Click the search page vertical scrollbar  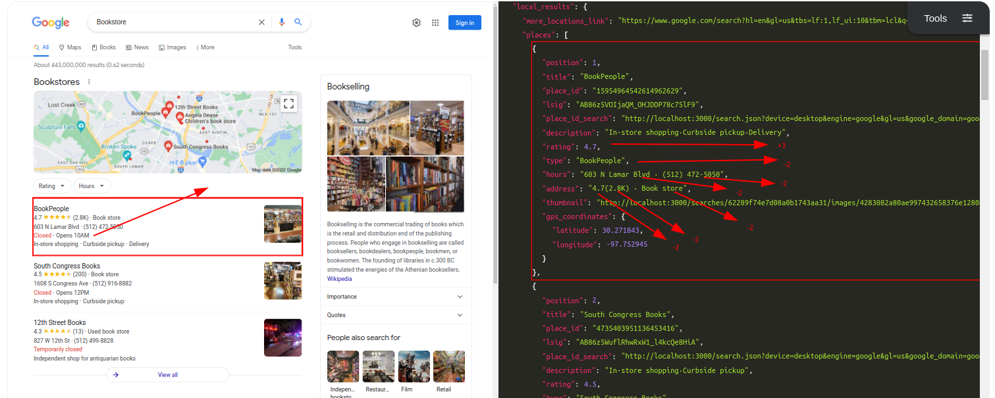click(495, 145)
